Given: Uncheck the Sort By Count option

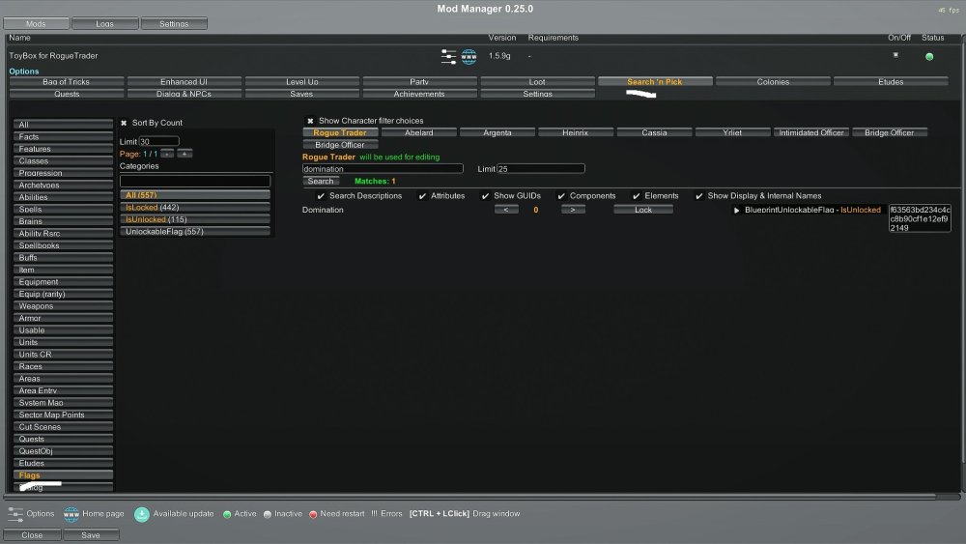Looking at the screenshot, I should click(124, 123).
